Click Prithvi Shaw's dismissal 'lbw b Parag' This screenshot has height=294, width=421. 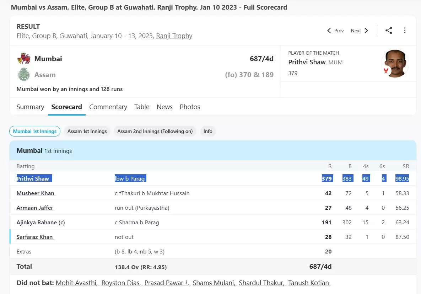tap(130, 179)
